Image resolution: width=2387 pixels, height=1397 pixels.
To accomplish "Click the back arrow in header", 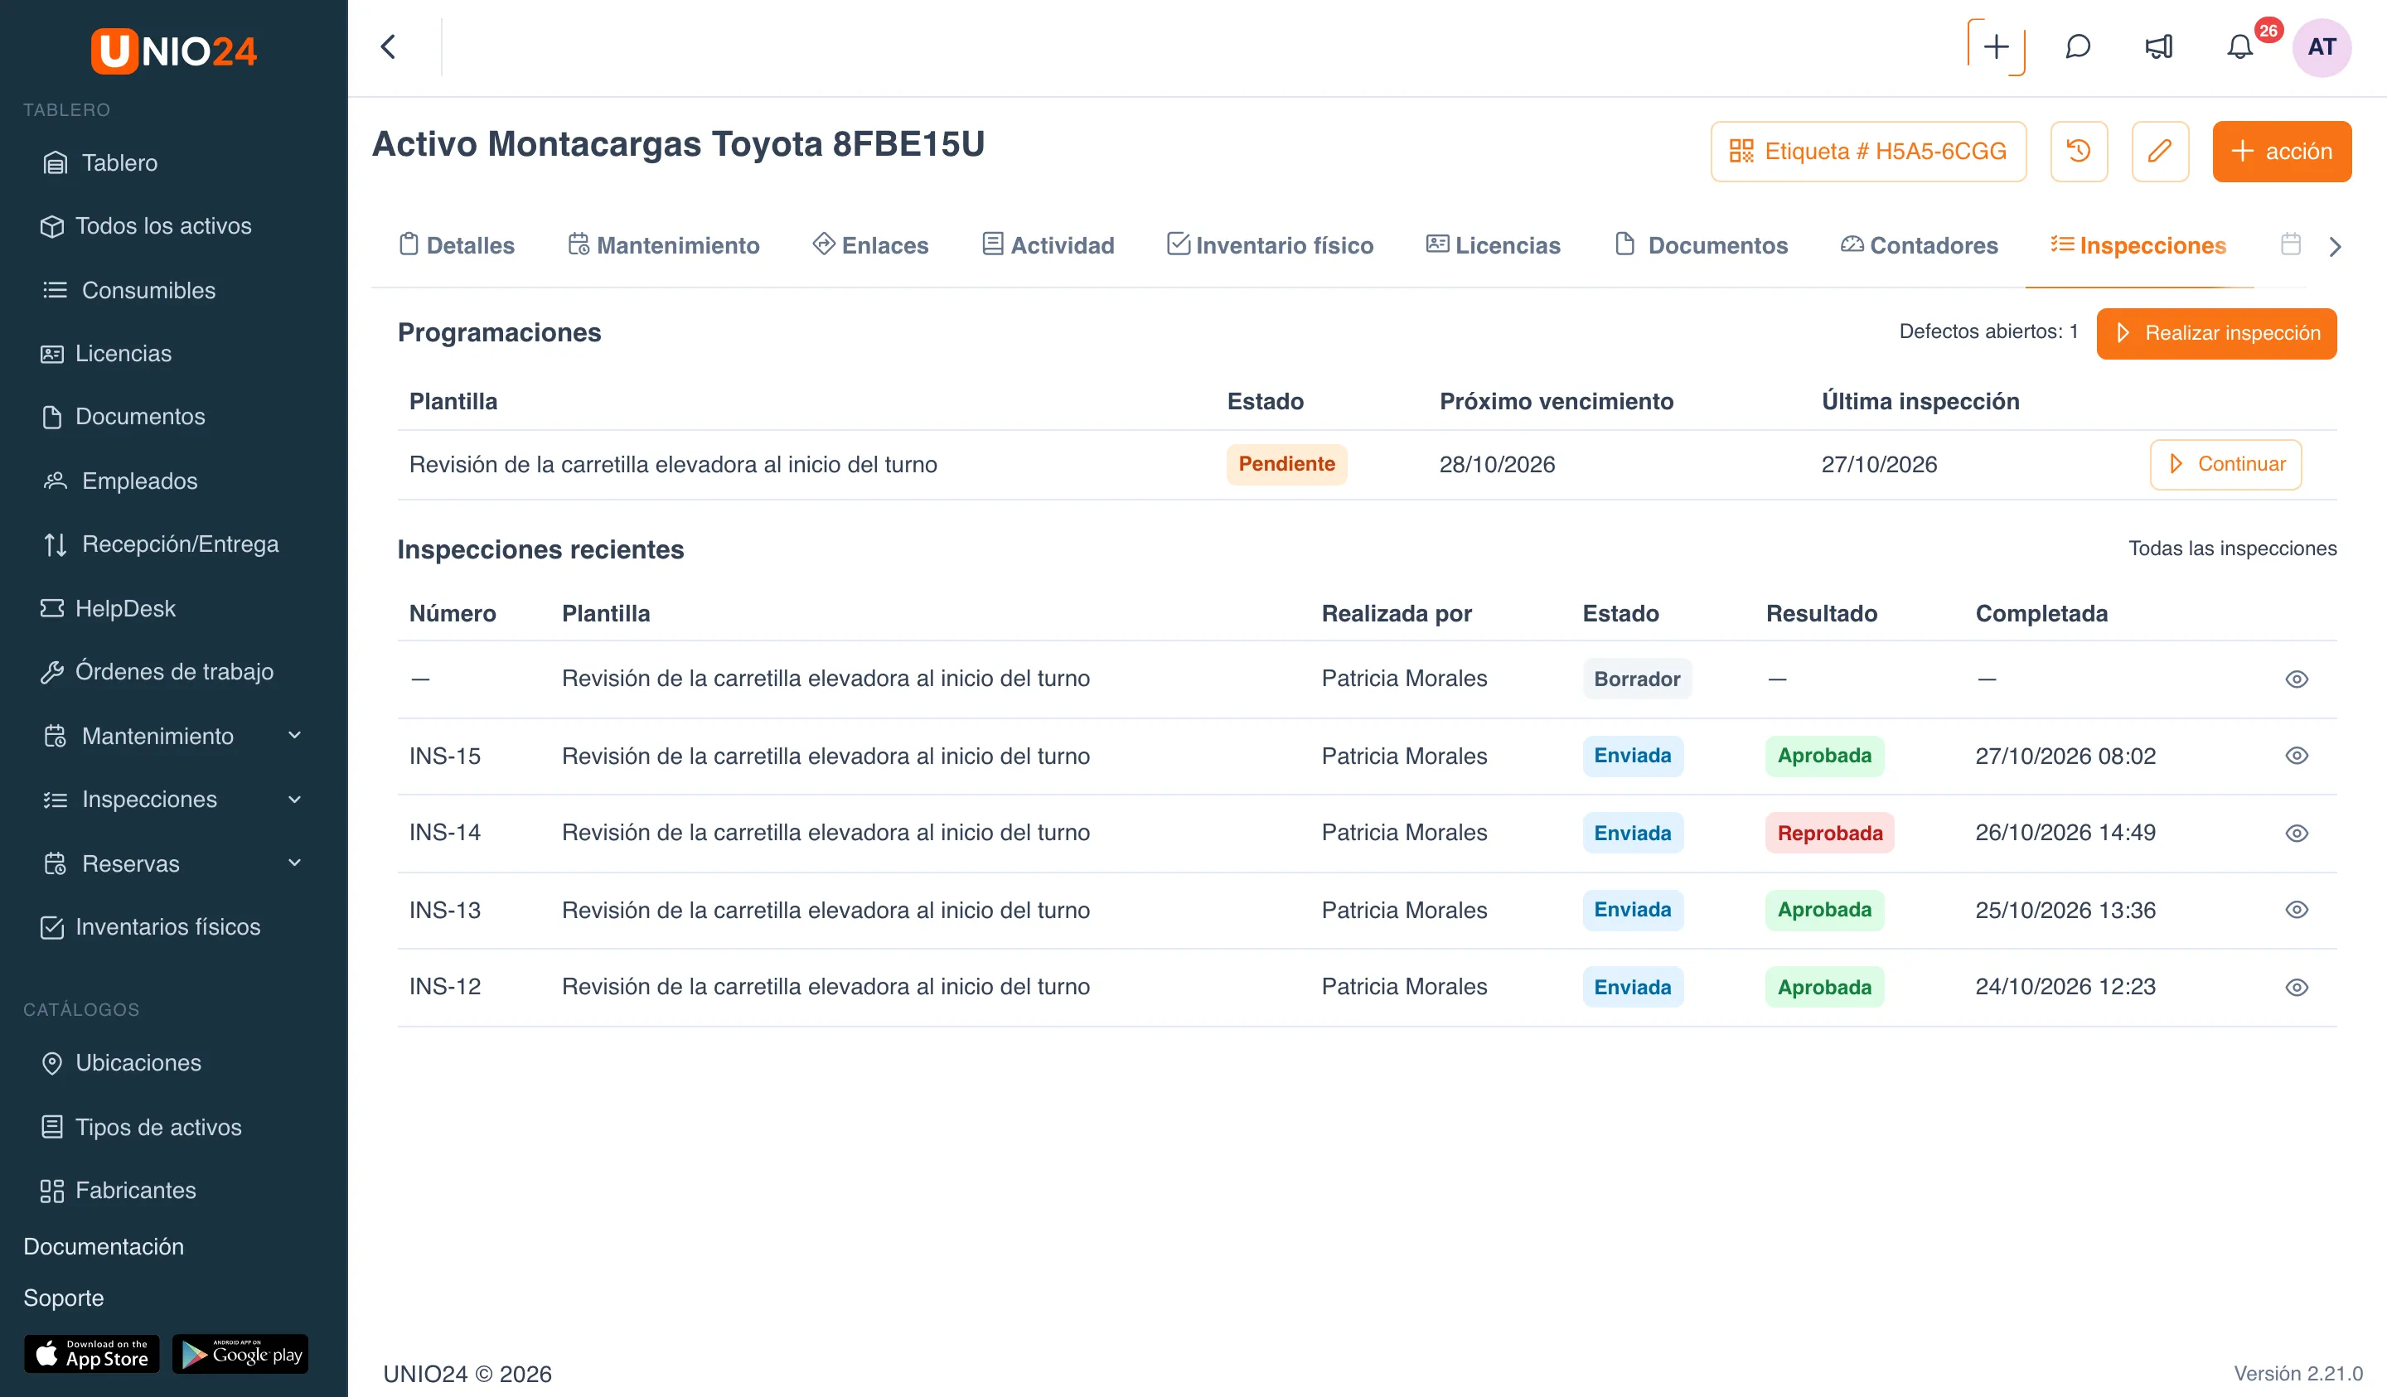I will (389, 46).
